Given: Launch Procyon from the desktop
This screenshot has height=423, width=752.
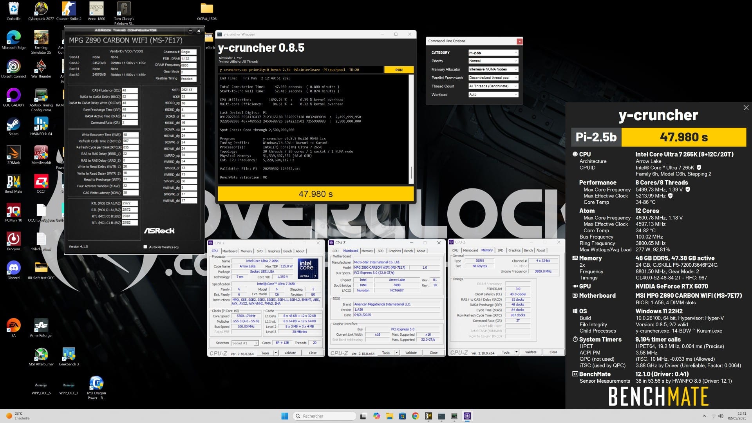Looking at the screenshot, I should coord(13,241).
